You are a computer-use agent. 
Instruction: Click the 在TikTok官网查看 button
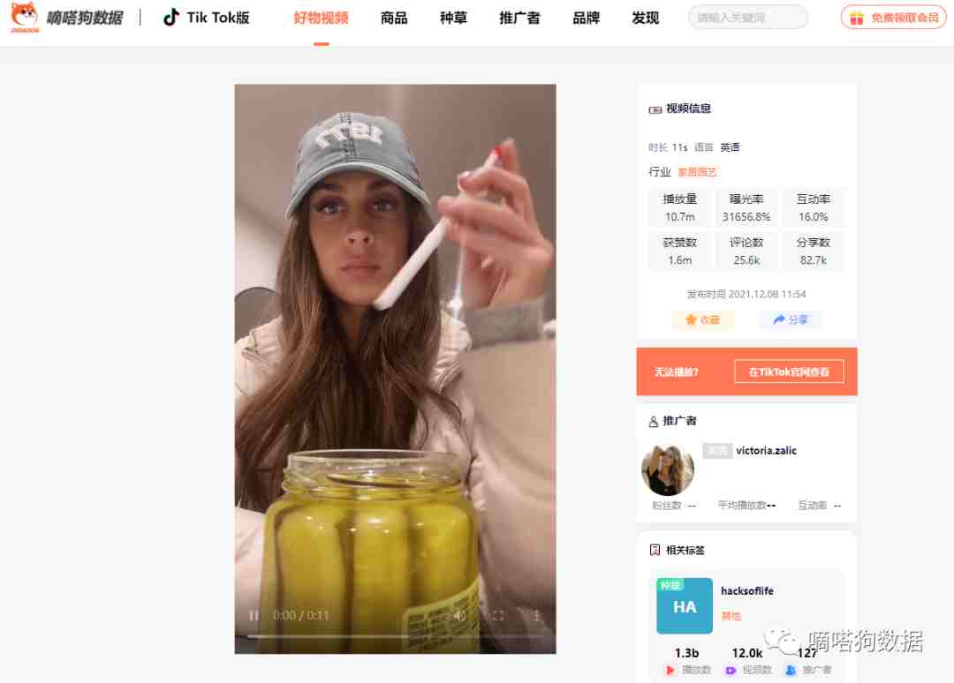789,372
